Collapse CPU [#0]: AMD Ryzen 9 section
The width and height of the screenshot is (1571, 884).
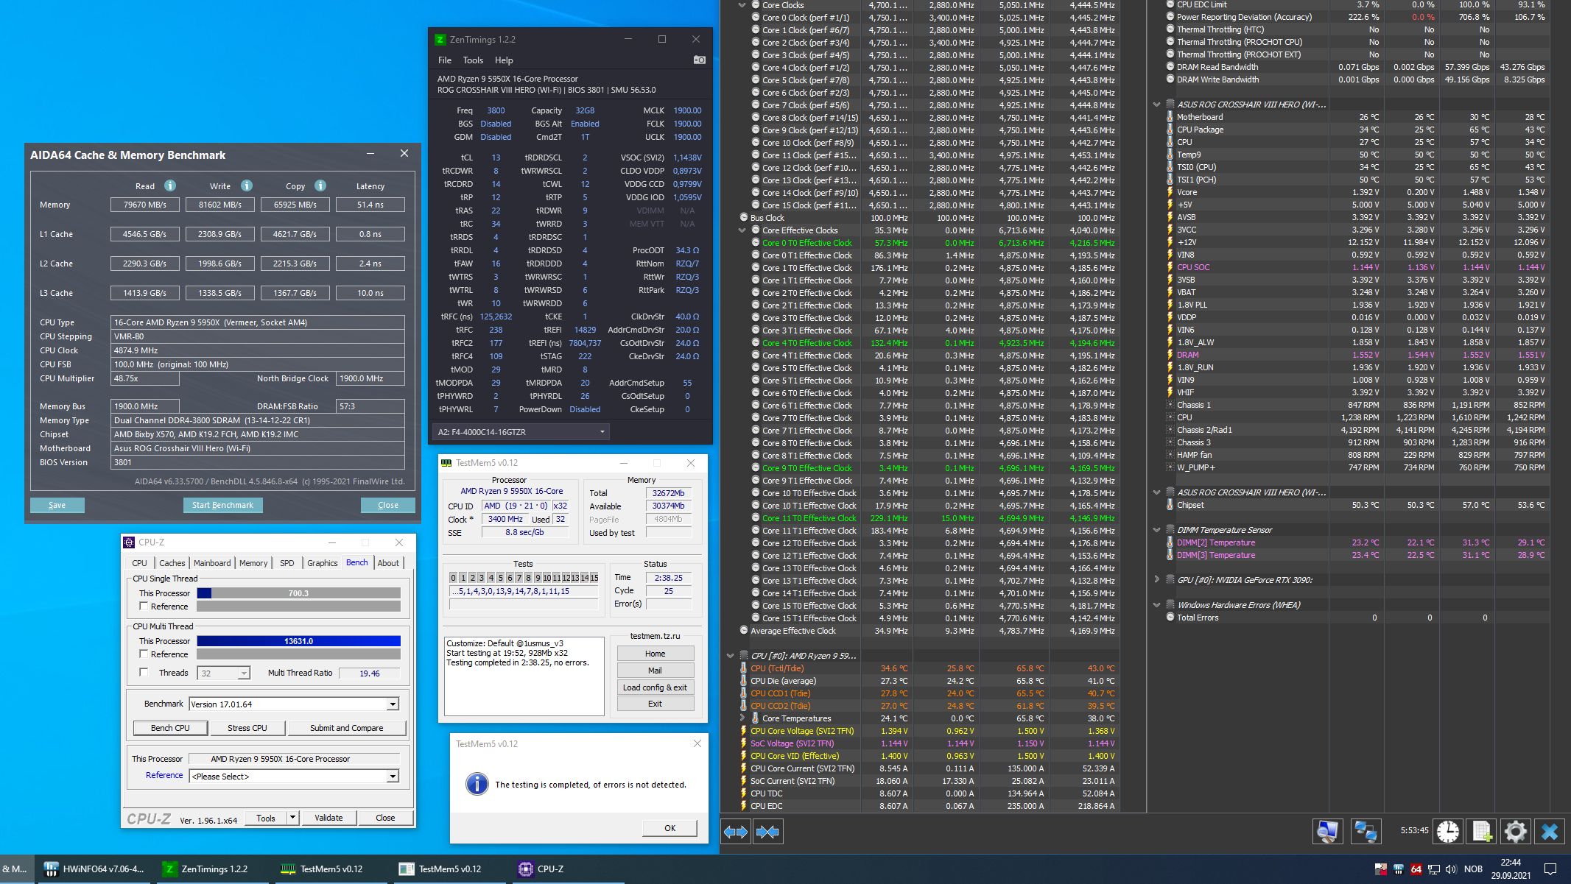730,656
